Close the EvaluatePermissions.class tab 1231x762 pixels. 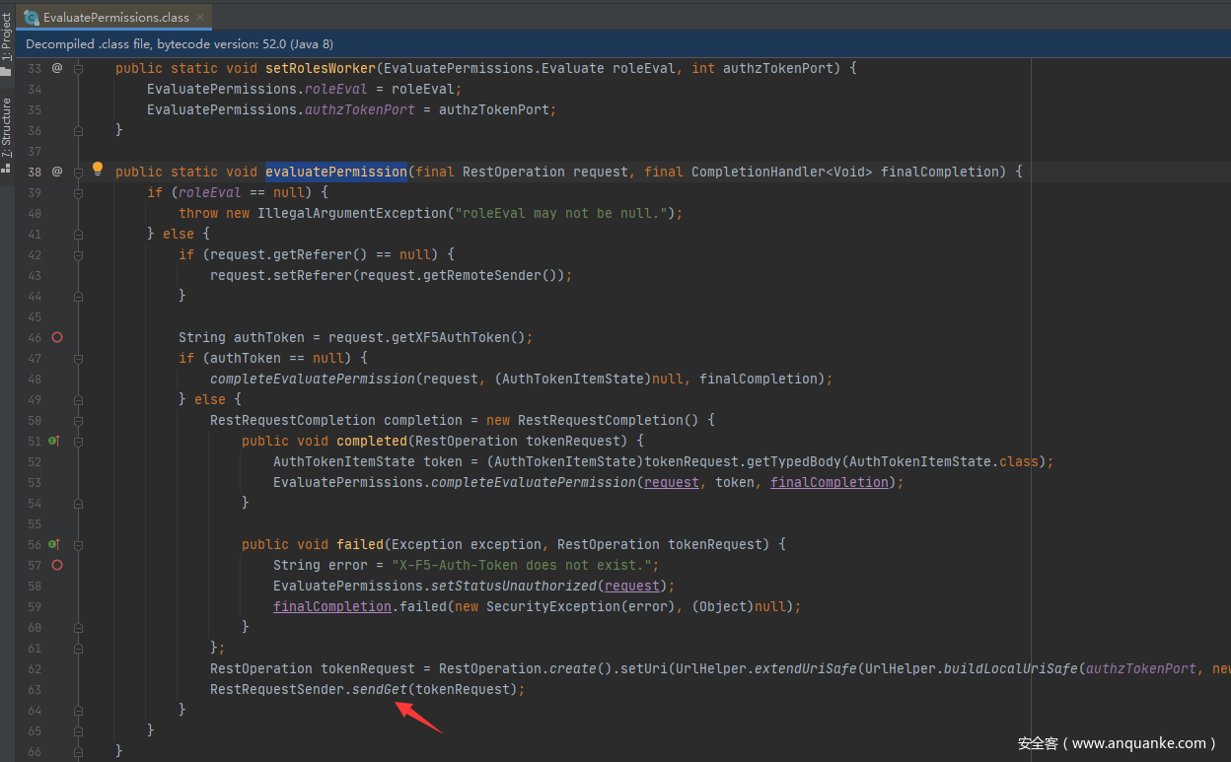point(201,17)
